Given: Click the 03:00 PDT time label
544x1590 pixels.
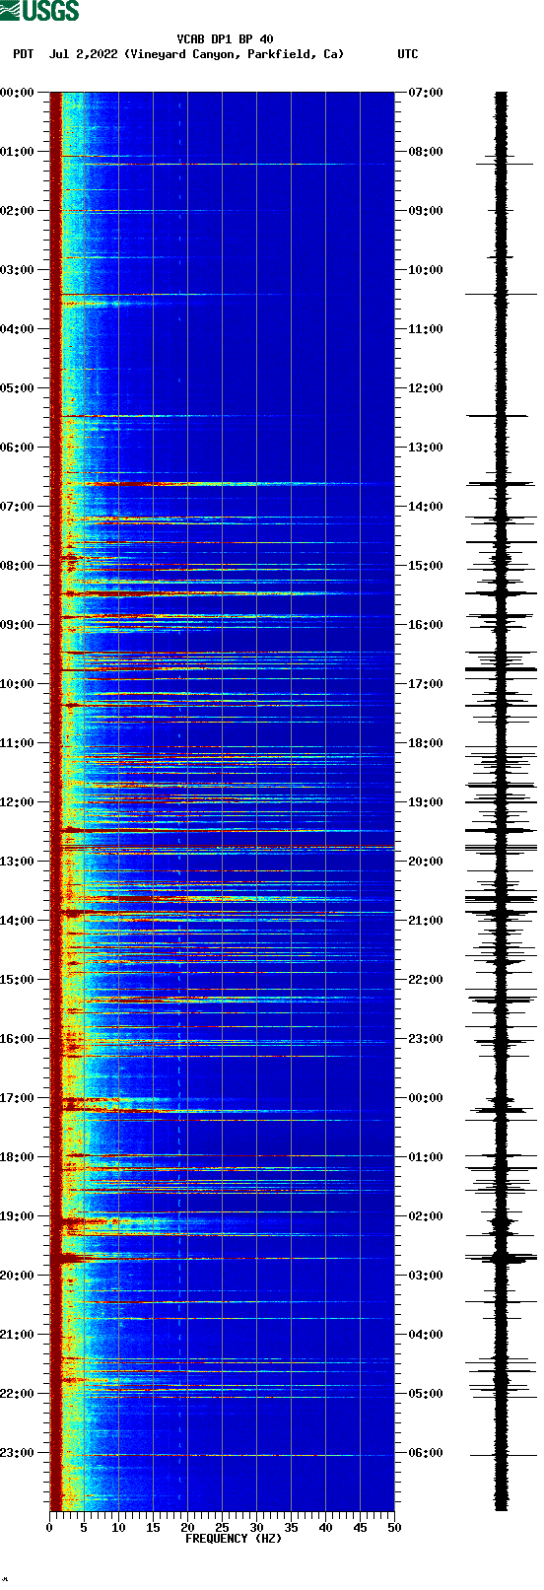Looking at the screenshot, I should pos(18,270).
